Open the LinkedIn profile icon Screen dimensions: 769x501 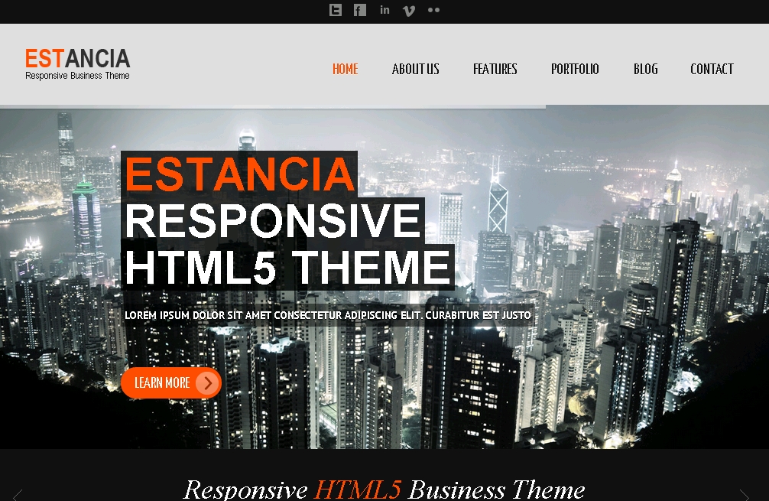[x=384, y=10]
